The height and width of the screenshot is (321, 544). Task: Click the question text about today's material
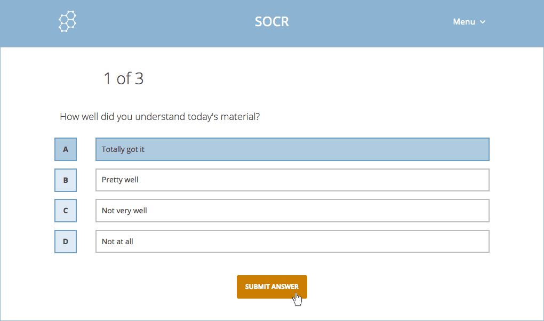coord(159,116)
